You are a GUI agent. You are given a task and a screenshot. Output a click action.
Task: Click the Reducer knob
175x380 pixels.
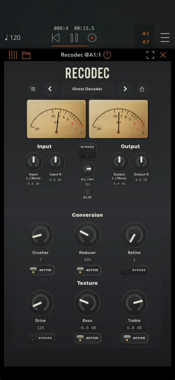(87, 235)
